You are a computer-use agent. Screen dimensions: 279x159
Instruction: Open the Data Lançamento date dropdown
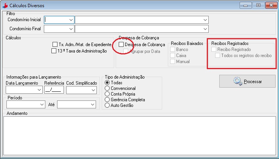(39, 90)
